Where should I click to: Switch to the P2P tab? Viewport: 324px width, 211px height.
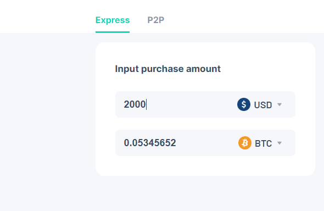pos(155,20)
